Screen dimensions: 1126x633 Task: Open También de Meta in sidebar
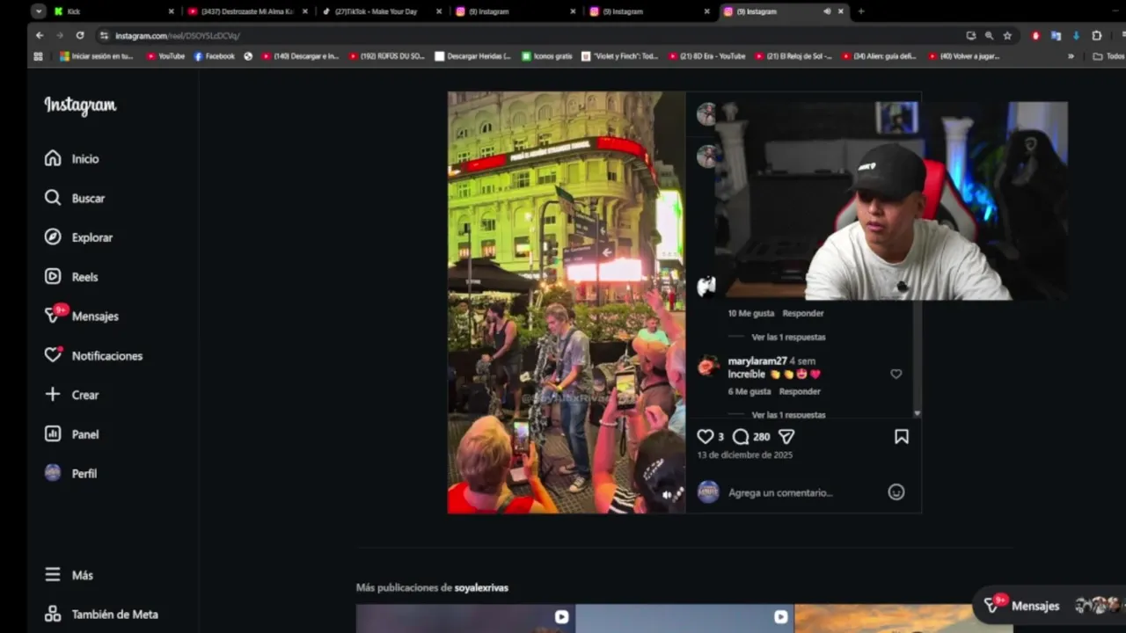pyautogui.click(x=101, y=614)
